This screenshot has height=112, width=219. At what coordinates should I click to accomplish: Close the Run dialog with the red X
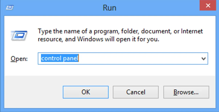click(x=208, y=5)
